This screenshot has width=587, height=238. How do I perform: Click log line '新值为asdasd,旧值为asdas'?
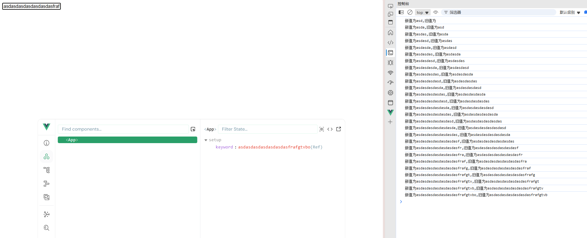(x=428, y=41)
